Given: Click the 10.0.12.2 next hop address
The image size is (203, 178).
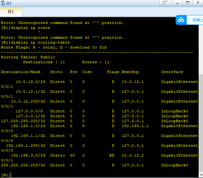Looking at the screenshot, I should [x=132, y=155].
